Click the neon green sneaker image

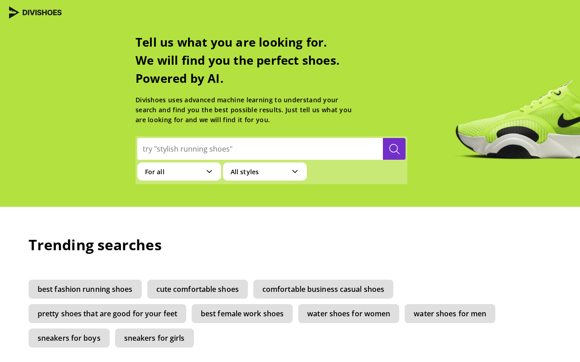(x=517, y=120)
